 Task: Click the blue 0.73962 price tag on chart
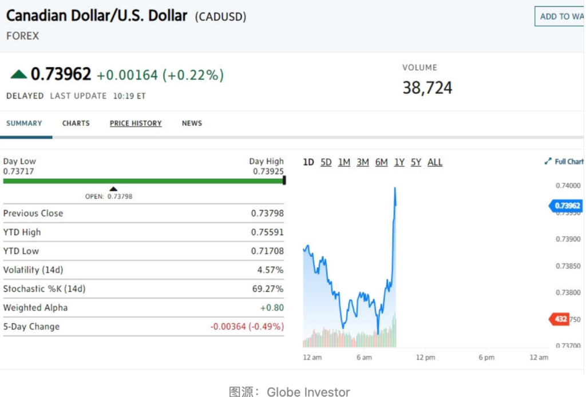[566, 206]
